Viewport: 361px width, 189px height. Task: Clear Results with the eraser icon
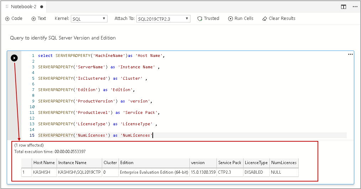[265, 19]
